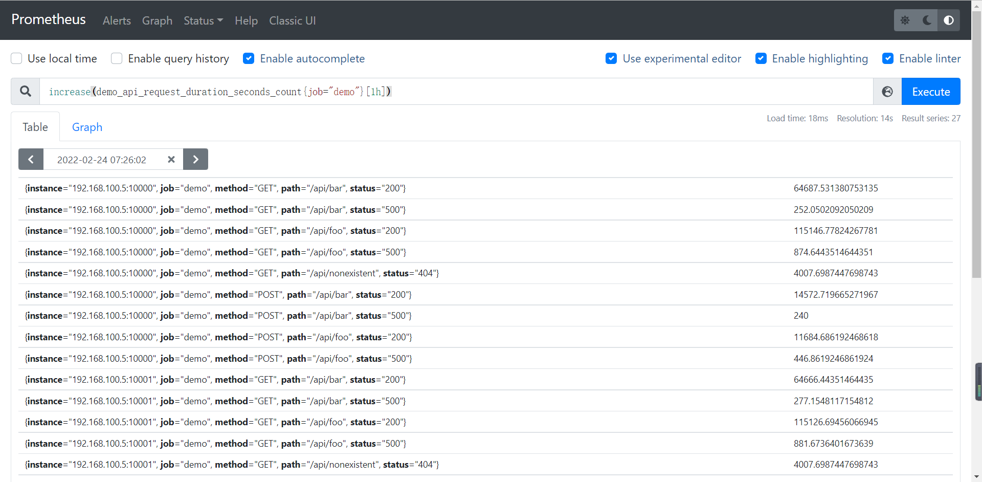Click value 14572.719665271967
This screenshot has height=482, width=982.
(836, 295)
